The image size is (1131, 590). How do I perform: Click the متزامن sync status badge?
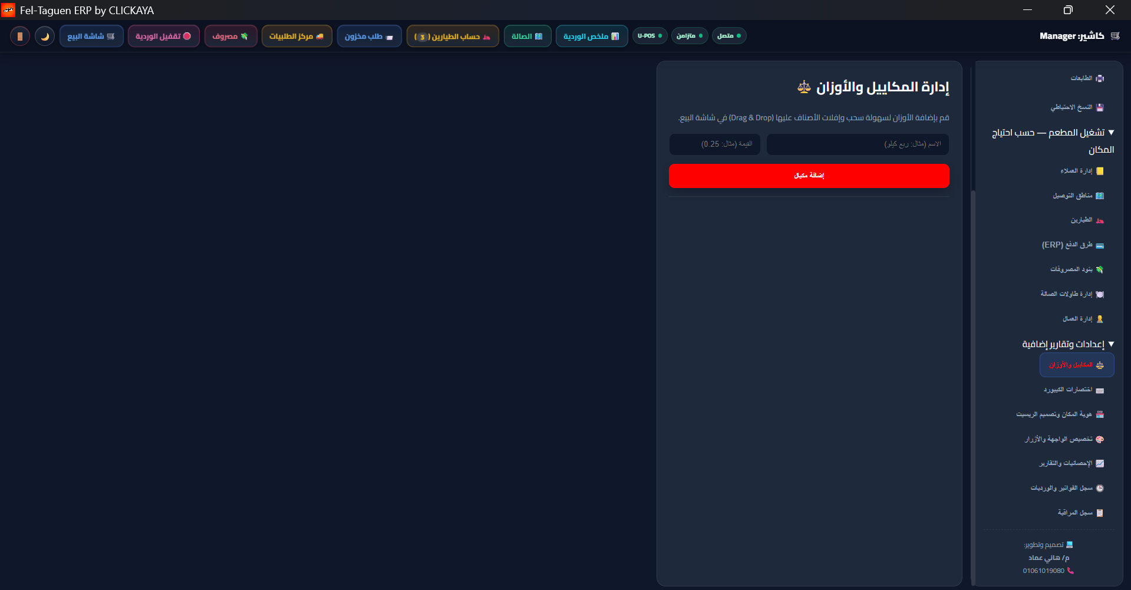pos(690,36)
